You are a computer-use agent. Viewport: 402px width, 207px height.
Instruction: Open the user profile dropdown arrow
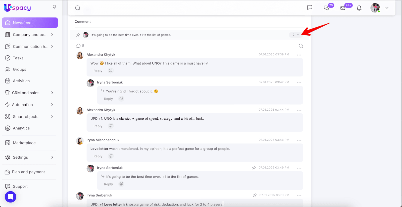(x=387, y=8)
